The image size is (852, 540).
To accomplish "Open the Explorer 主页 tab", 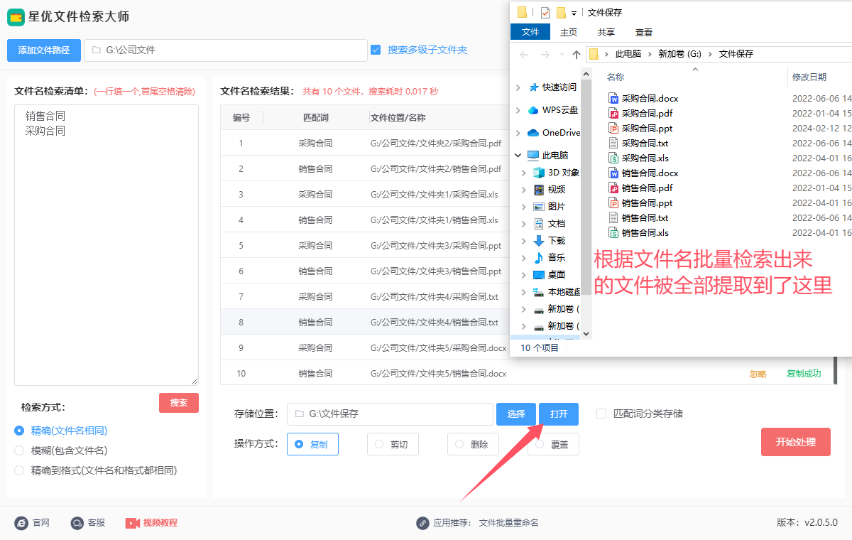I will click(569, 32).
